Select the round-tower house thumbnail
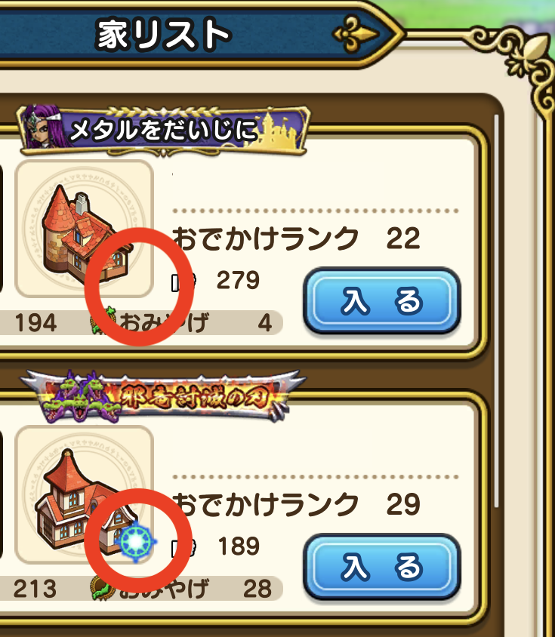 (x=84, y=229)
